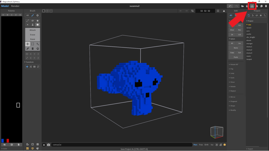The width and height of the screenshot is (269, 151).
Task: Expand the Flip section
Action: point(231,69)
